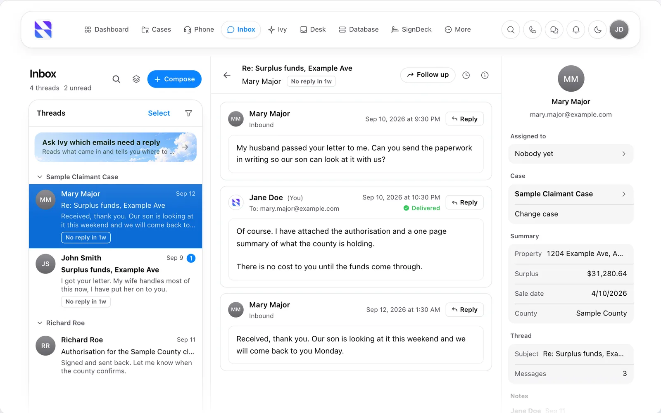Search the inbox with the magnifier icon
This screenshot has width=661, height=413.
coord(117,79)
